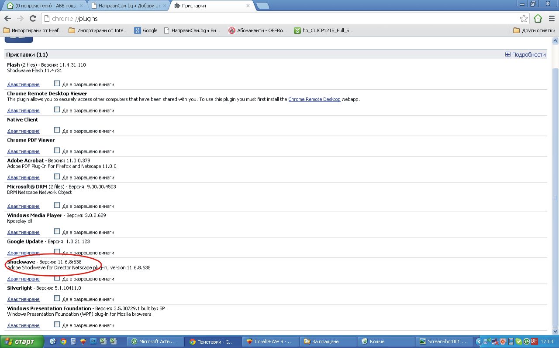Viewport: 559px width, 348px height.
Task: Deactivate the Windows Media Player plugin
Action: (x=23, y=233)
